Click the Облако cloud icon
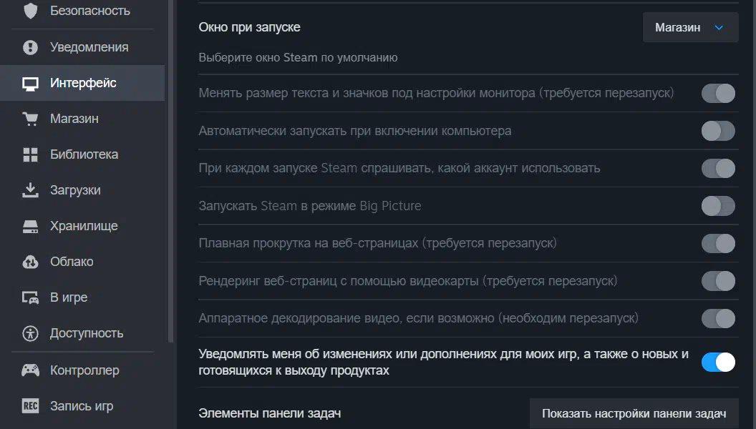Screen dimensions: 756x429 [x=30, y=262]
